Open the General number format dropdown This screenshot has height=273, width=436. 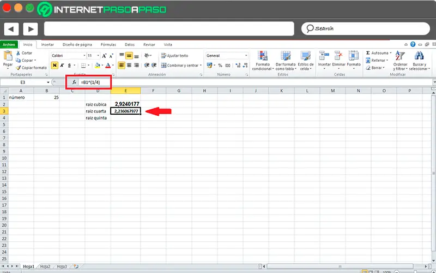[246, 56]
